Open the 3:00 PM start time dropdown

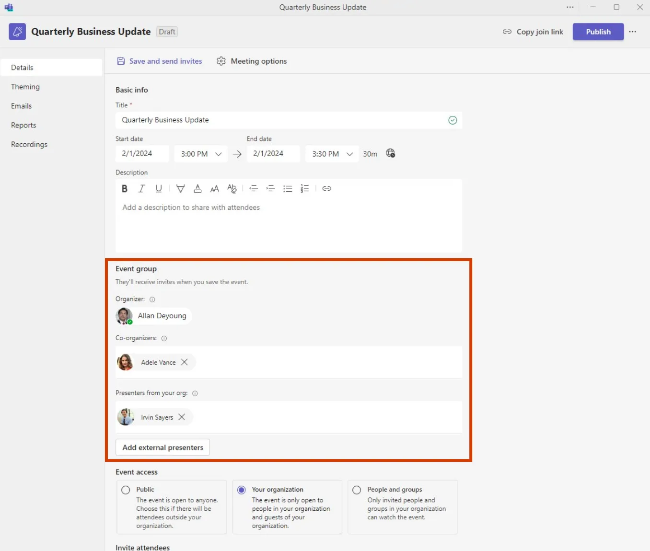coord(201,154)
